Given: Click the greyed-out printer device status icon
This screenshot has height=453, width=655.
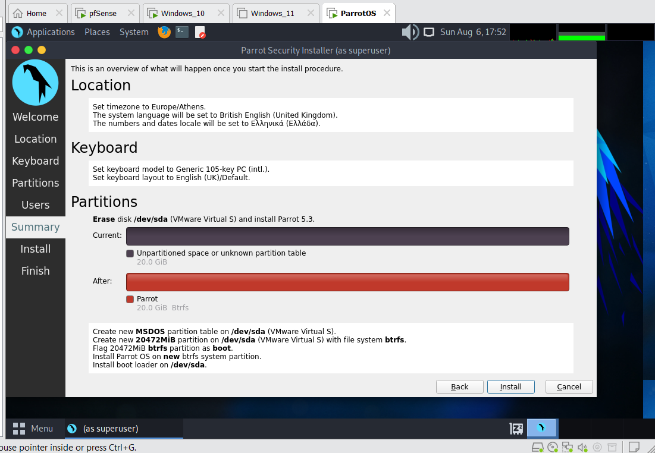Looking at the screenshot, I should tap(612, 448).
